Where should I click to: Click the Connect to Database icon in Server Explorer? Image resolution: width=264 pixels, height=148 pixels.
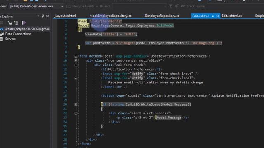pyautogui.click(x=10, y=23)
